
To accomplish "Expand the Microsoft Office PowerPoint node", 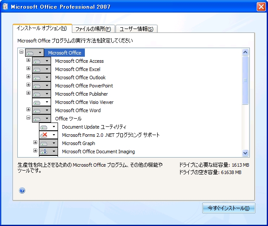I will 29,85.
